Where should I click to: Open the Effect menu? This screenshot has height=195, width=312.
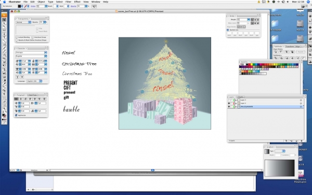tap(77, 2)
